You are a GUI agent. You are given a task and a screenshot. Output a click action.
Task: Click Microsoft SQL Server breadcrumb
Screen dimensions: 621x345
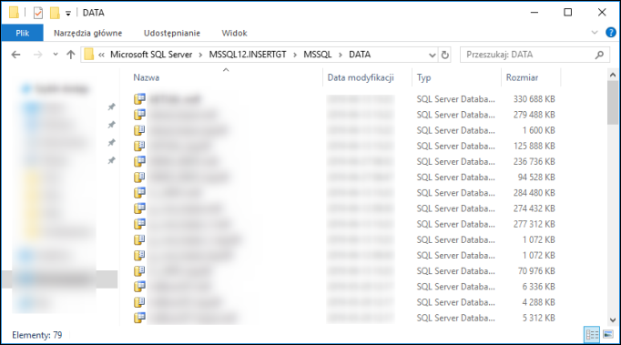point(151,55)
